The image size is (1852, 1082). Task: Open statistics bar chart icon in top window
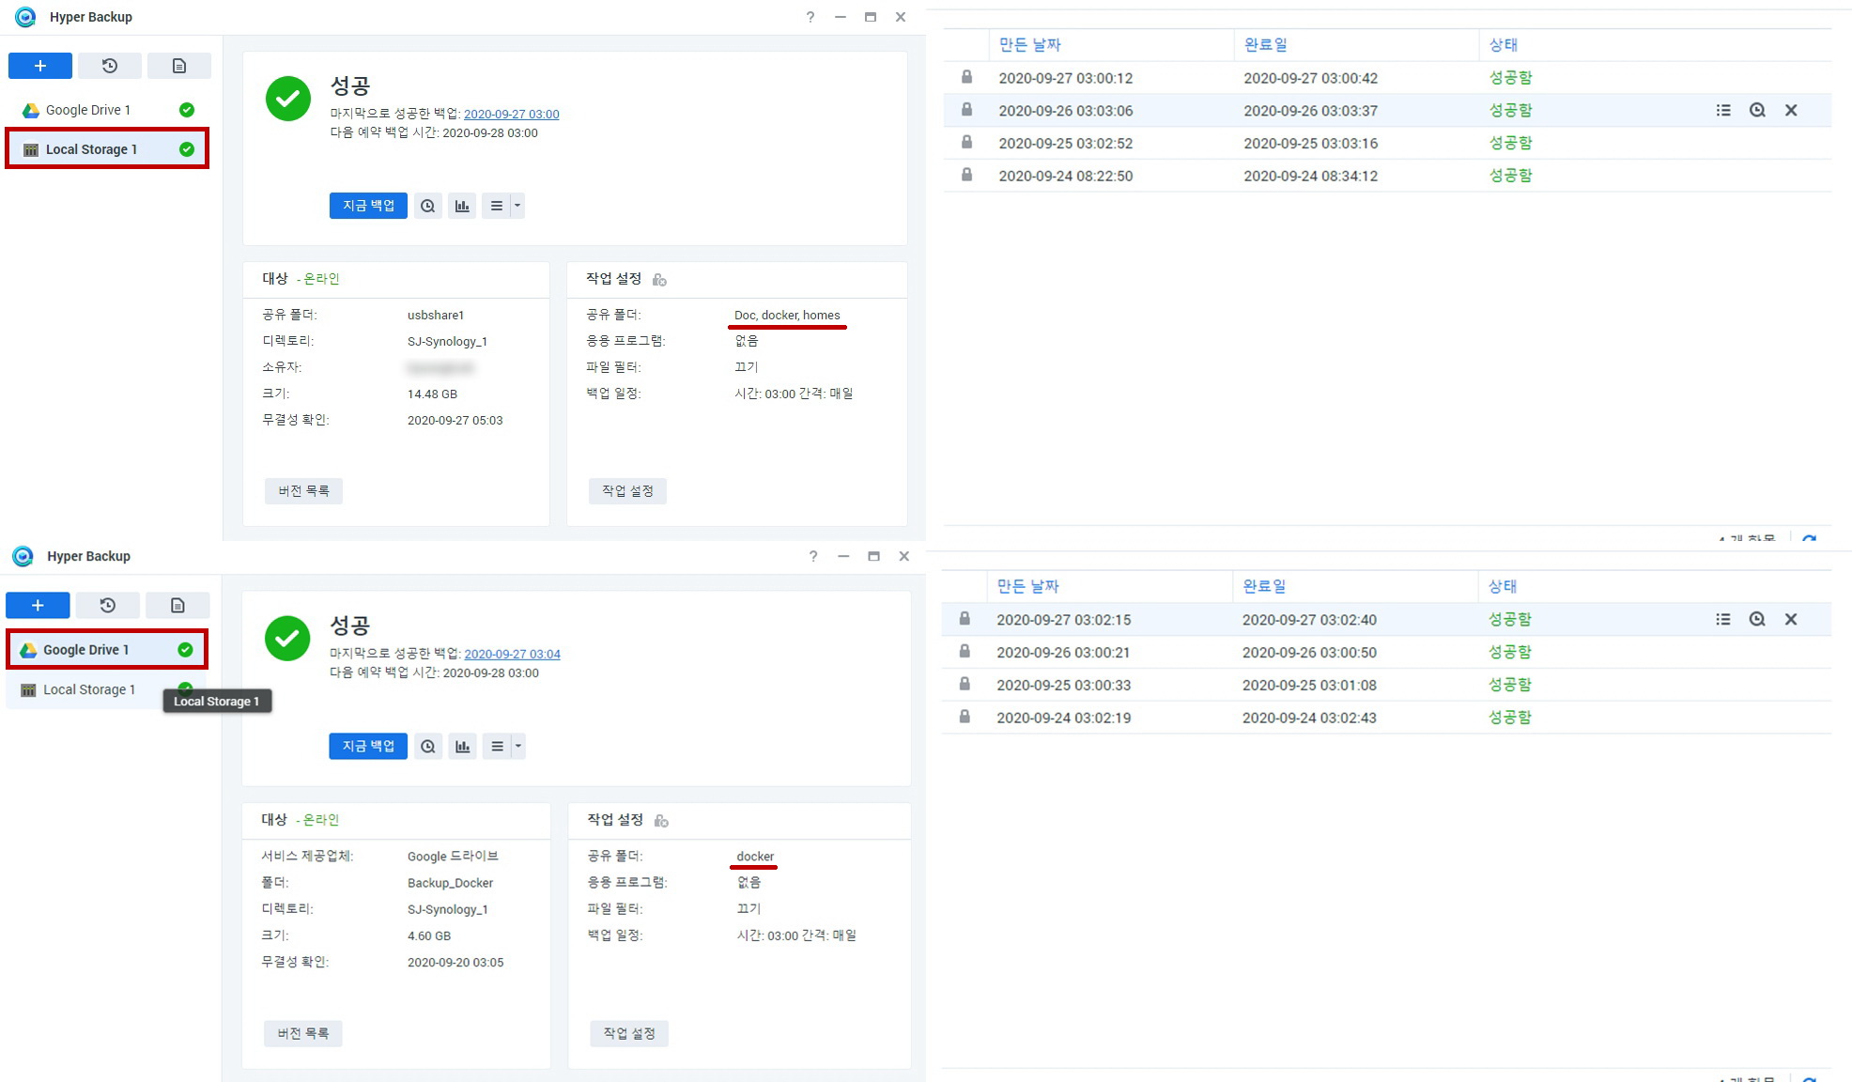[462, 206]
